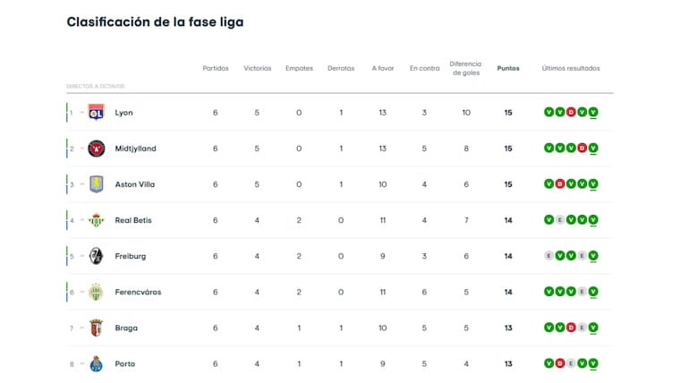680x383 pixels.
Task: Sort table by Puntos column
Action: (x=508, y=68)
